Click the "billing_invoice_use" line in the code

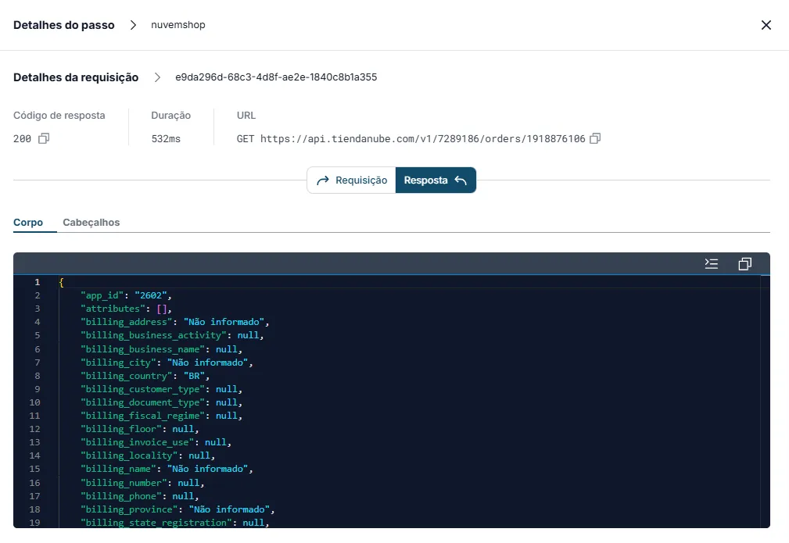coord(156,442)
